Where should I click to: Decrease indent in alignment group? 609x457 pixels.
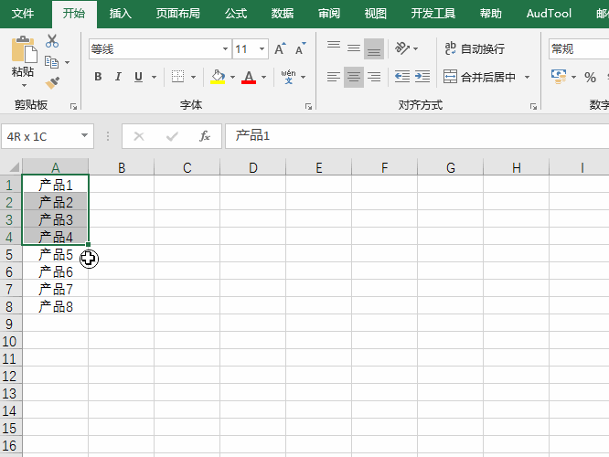pyautogui.click(x=402, y=77)
